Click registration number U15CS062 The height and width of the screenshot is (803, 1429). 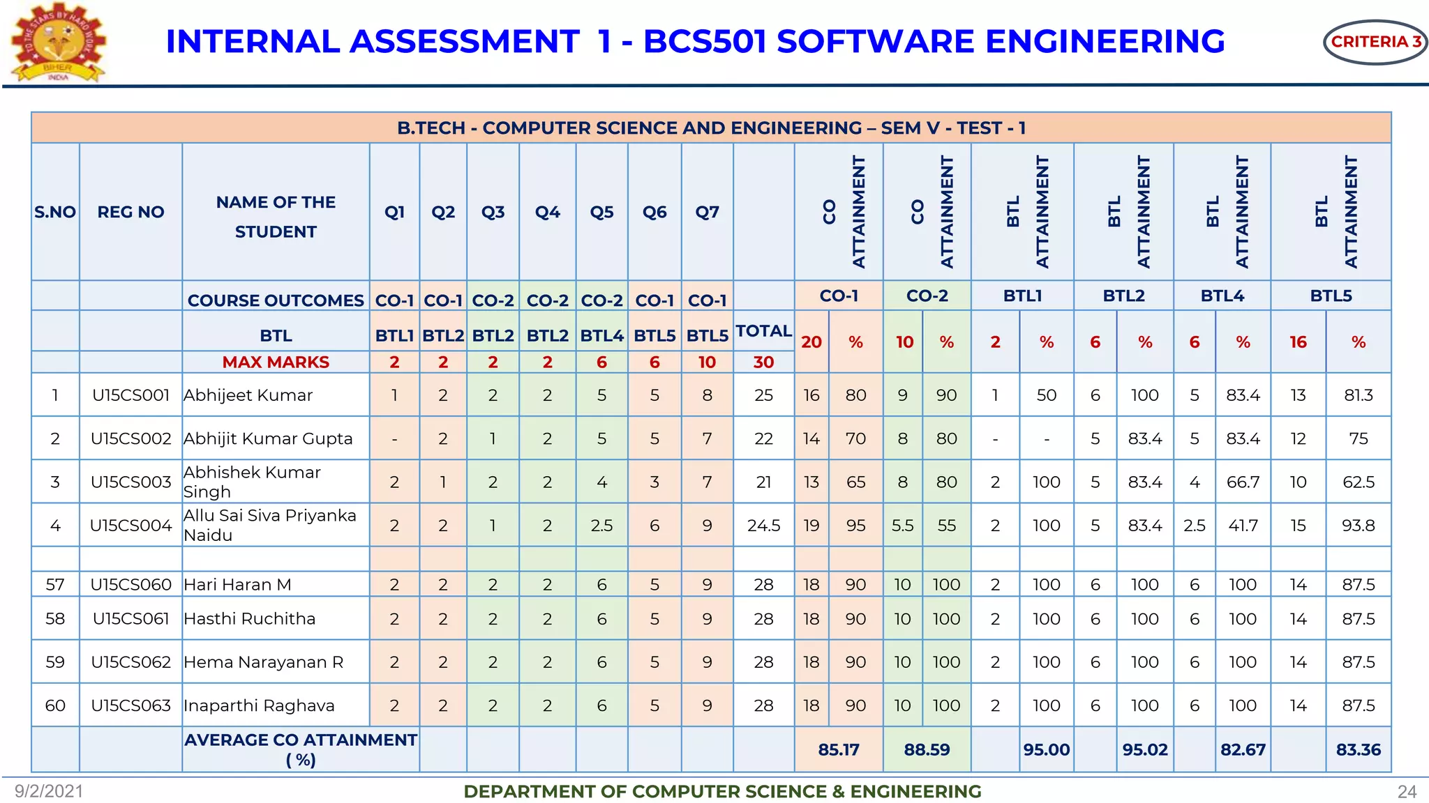130,662
